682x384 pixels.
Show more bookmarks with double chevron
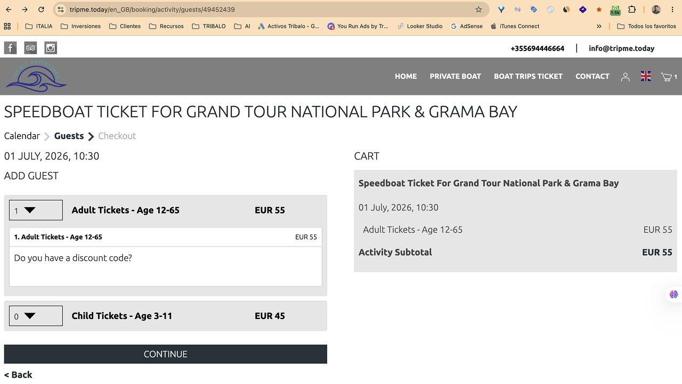click(x=599, y=26)
